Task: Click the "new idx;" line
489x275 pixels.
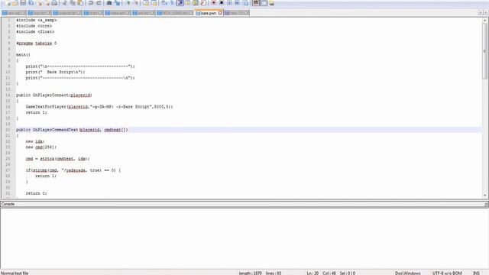Action: [x=35, y=141]
